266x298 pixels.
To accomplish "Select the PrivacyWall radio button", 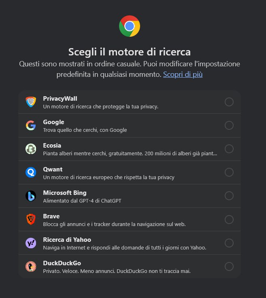I will pyautogui.click(x=229, y=102).
